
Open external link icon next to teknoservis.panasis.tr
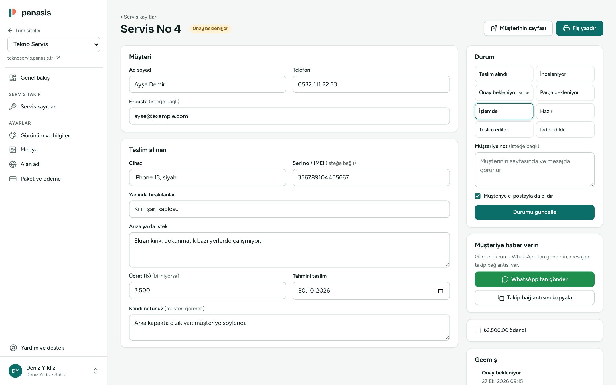point(58,58)
